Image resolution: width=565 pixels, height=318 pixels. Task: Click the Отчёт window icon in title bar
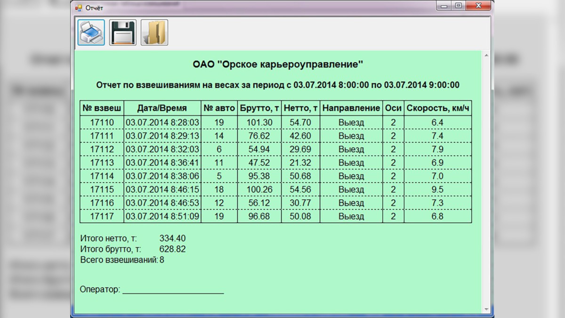[78, 8]
